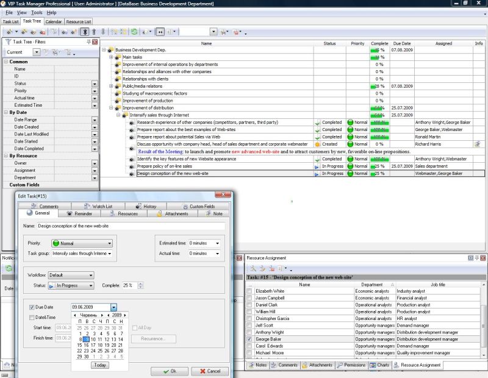The image size is (488, 378).
Task: Switch to the Calendar tab
Action: tap(53, 21)
